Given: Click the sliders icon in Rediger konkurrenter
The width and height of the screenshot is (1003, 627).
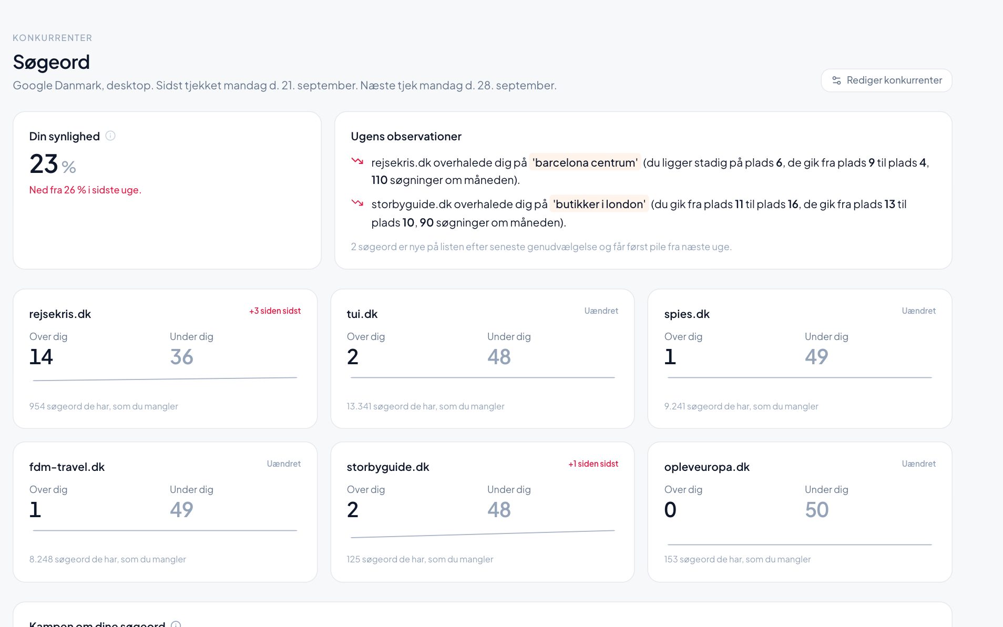Looking at the screenshot, I should (x=836, y=80).
